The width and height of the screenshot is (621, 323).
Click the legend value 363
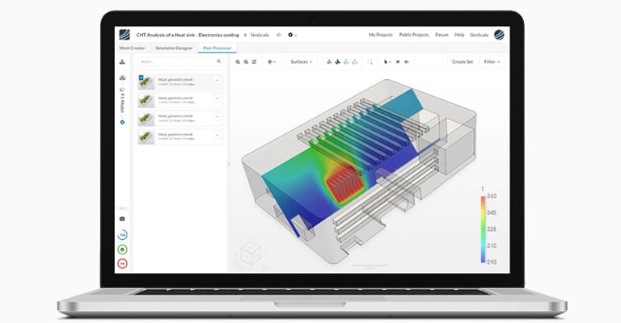tap(492, 195)
